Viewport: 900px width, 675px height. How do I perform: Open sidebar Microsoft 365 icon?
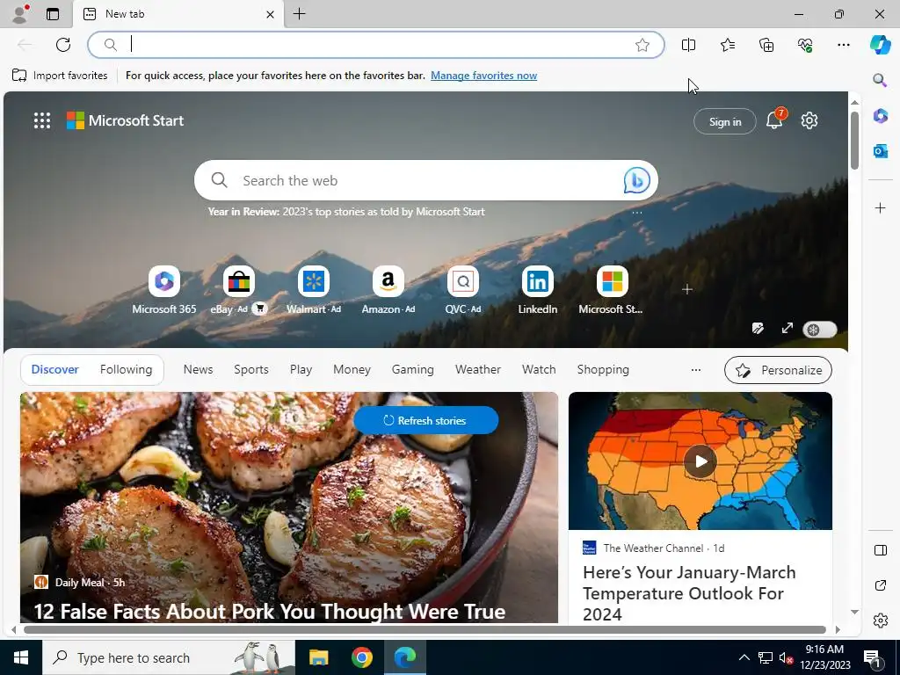(x=880, y=116)
